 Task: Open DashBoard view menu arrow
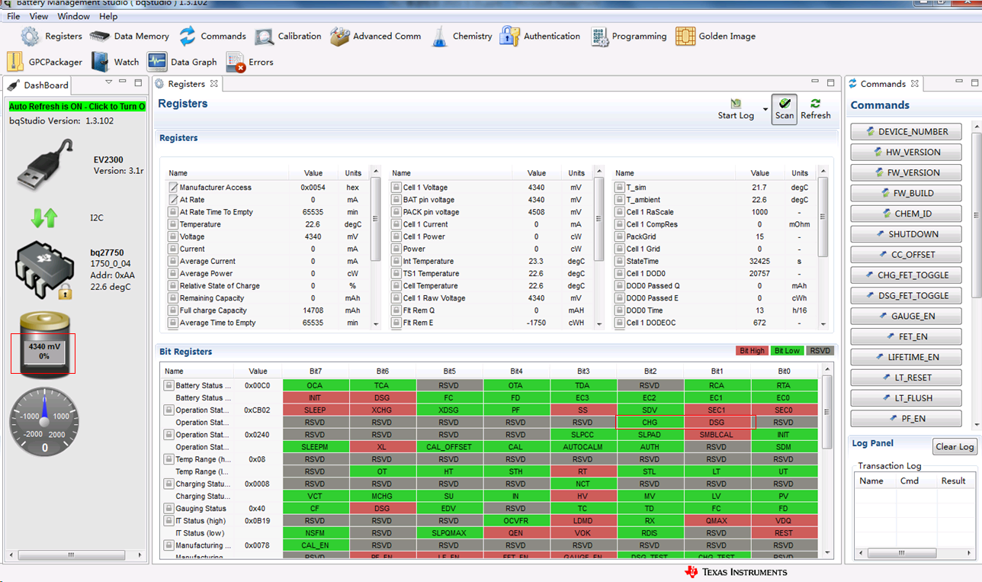(108, 82)
